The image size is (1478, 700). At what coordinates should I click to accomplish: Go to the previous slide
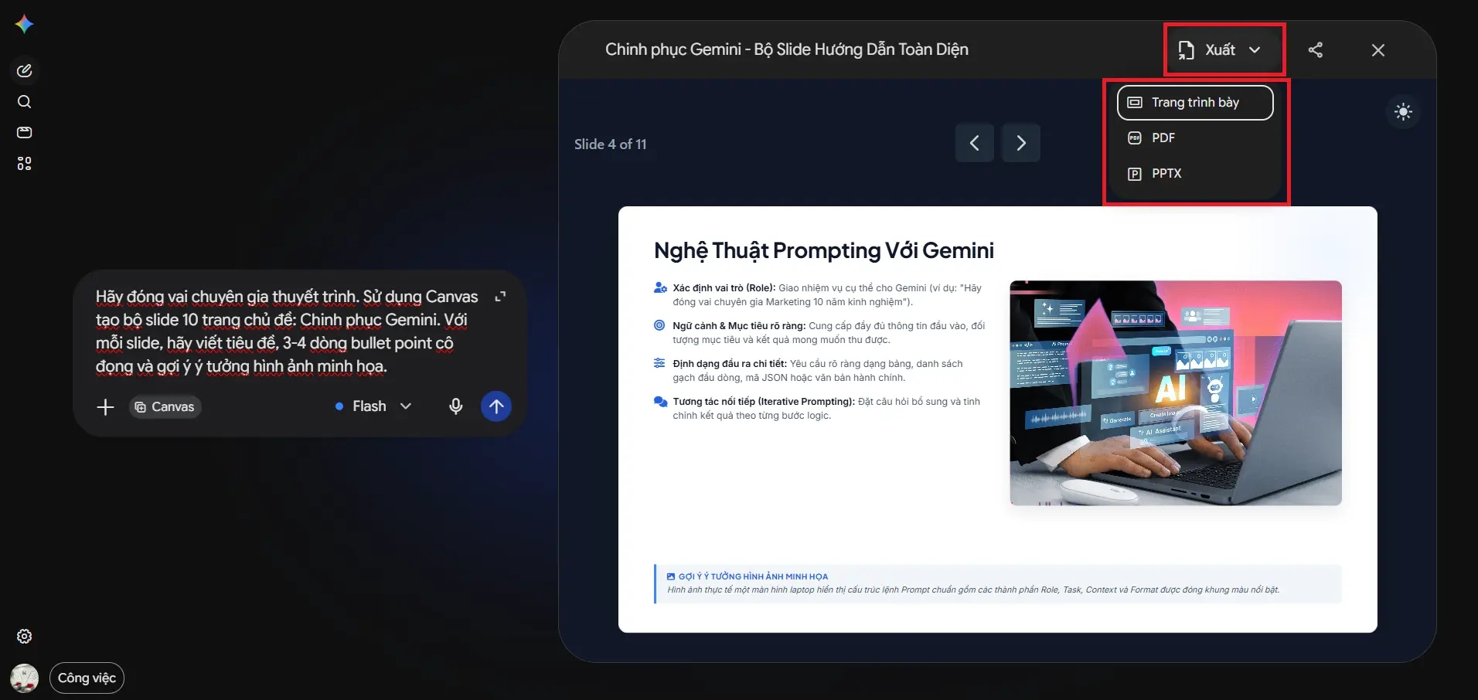(974, 143)
